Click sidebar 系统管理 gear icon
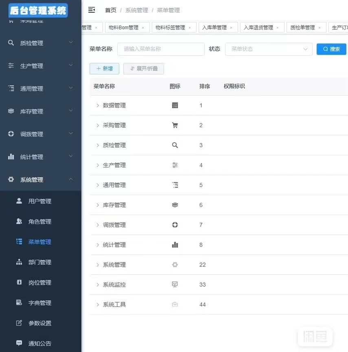This screenshot has height=352, width=348. [x=11, y=179]
